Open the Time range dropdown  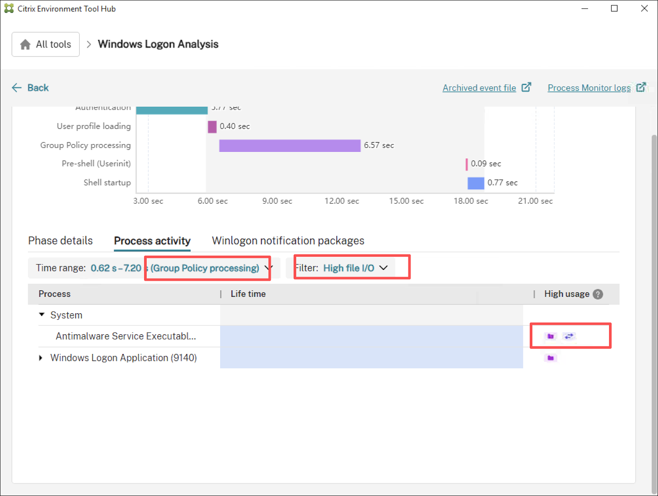[268, 268]
